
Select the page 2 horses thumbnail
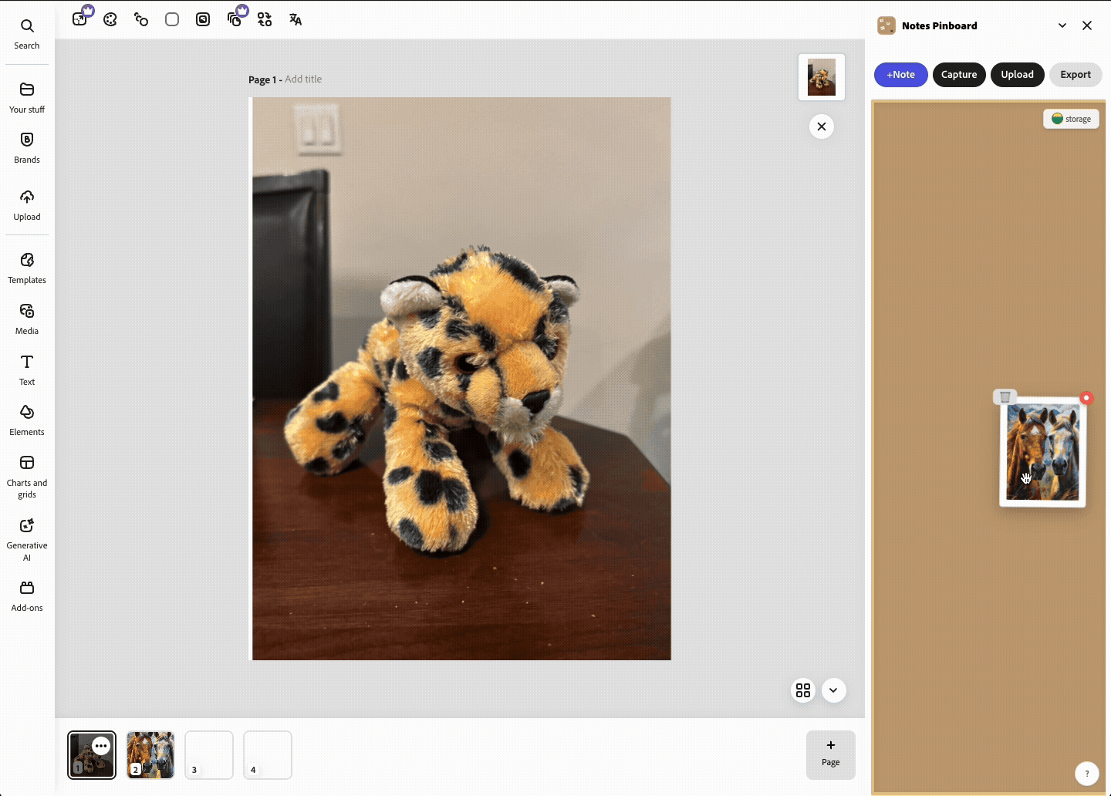coord(150,755)
